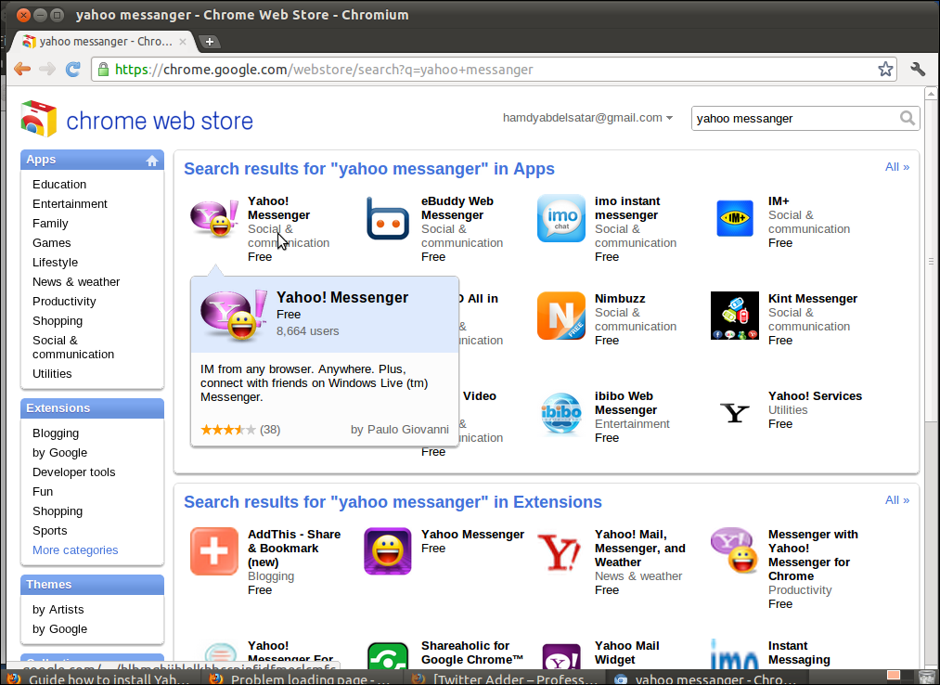The height and width of the screenshot is (685, 940).
Task: Open the imo instant messenger app icon
Action: [x=561, y=218]
